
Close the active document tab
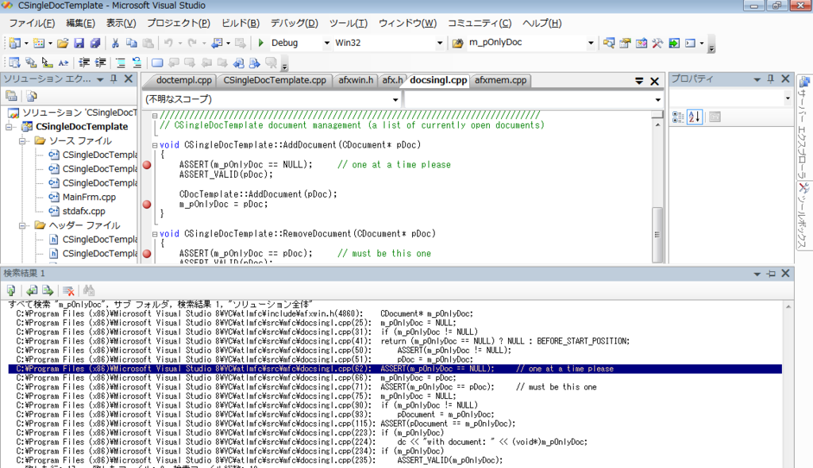pyautogui.click(x=655, y=81)
